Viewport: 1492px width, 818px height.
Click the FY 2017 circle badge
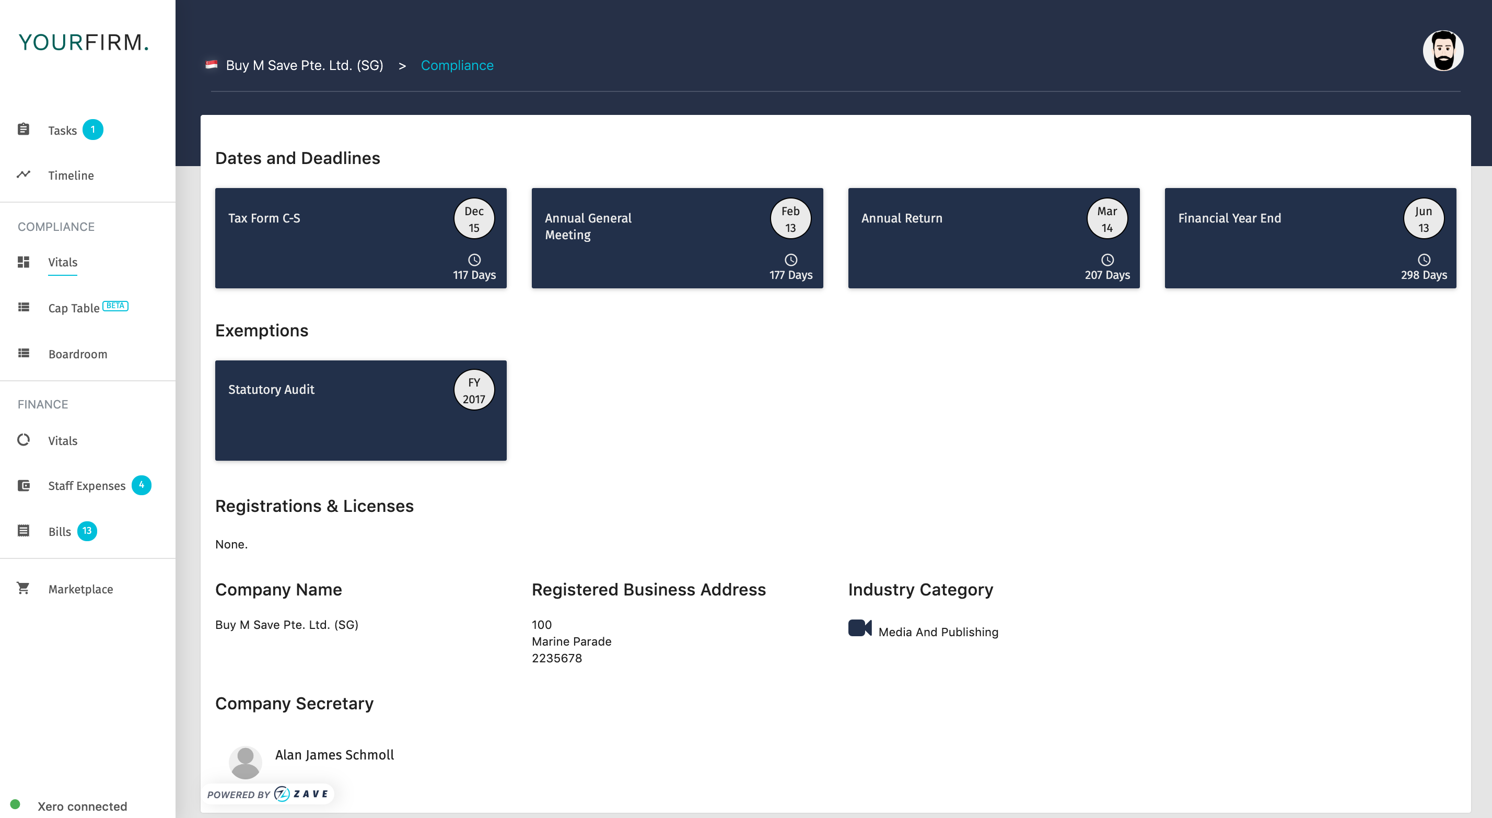click(474, 390)
